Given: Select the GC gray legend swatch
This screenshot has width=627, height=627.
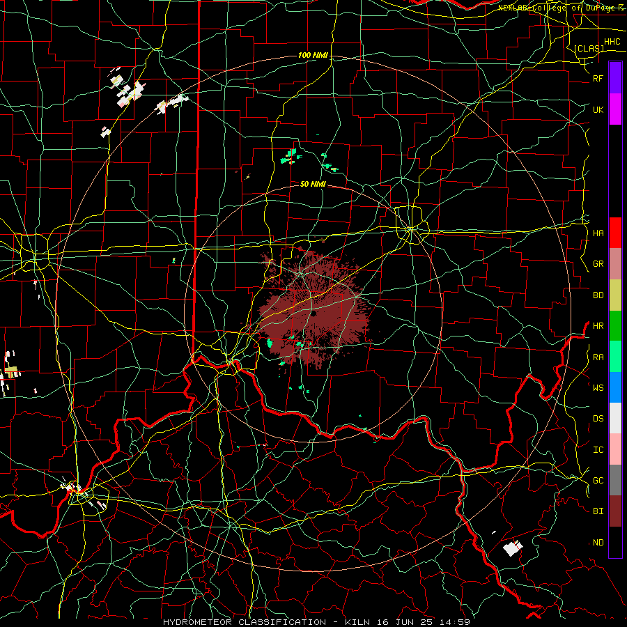Looking at the screenshot, I should coord(615,480).
